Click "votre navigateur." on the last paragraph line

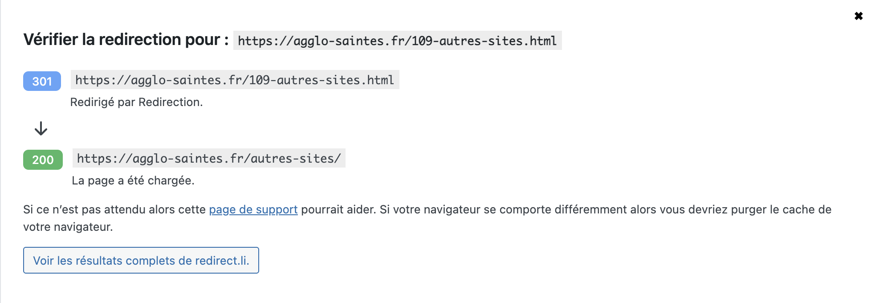68,227
